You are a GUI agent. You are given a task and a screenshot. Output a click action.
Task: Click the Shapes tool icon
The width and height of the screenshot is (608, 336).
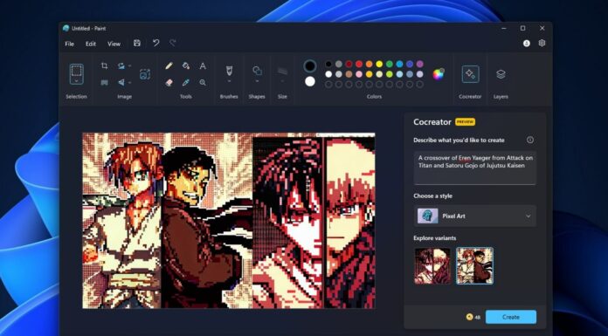coord(257,71)
